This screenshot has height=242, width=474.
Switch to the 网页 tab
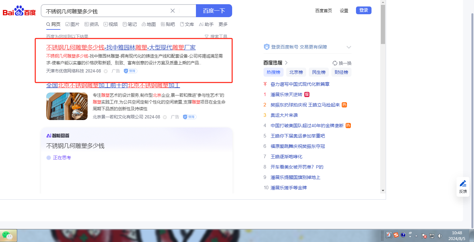[53, 24]
